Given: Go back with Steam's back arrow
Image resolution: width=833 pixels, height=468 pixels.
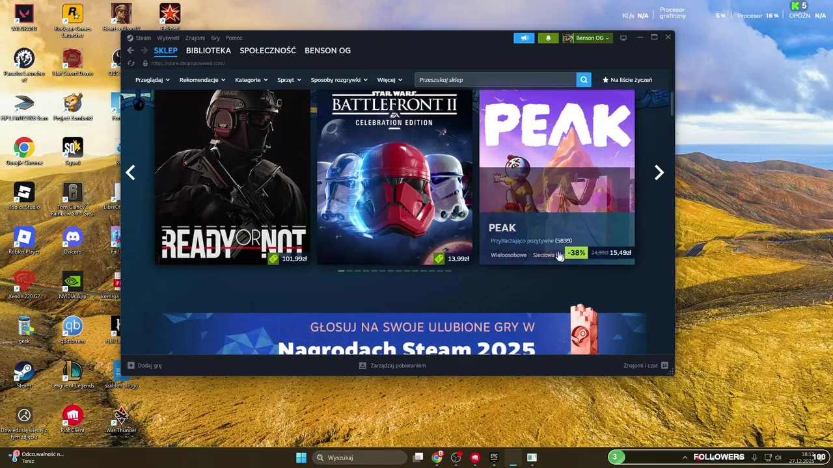Looking at the screenshot, I should coord(130,51).
